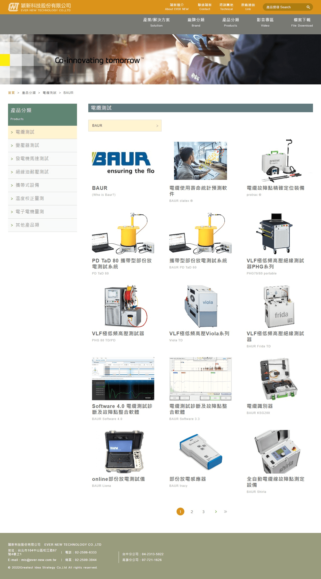Click Taichung branch number 04-2313-5022
The width and height of the screenshot is (321, 579).
click(152, 554)
